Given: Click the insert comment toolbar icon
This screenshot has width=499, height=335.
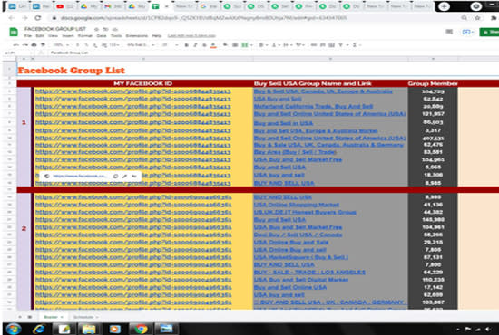Looking at the screenshot, I should [322, 45].
